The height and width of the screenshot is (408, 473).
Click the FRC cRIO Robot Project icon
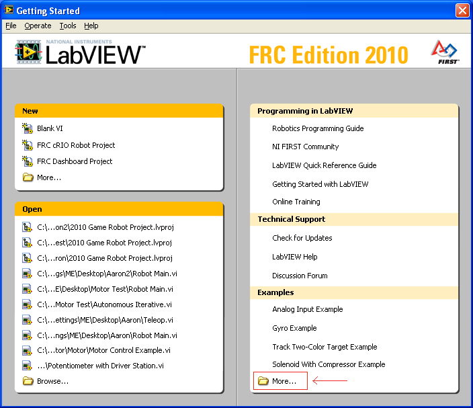pyautogui.click(x=28, y=145)
